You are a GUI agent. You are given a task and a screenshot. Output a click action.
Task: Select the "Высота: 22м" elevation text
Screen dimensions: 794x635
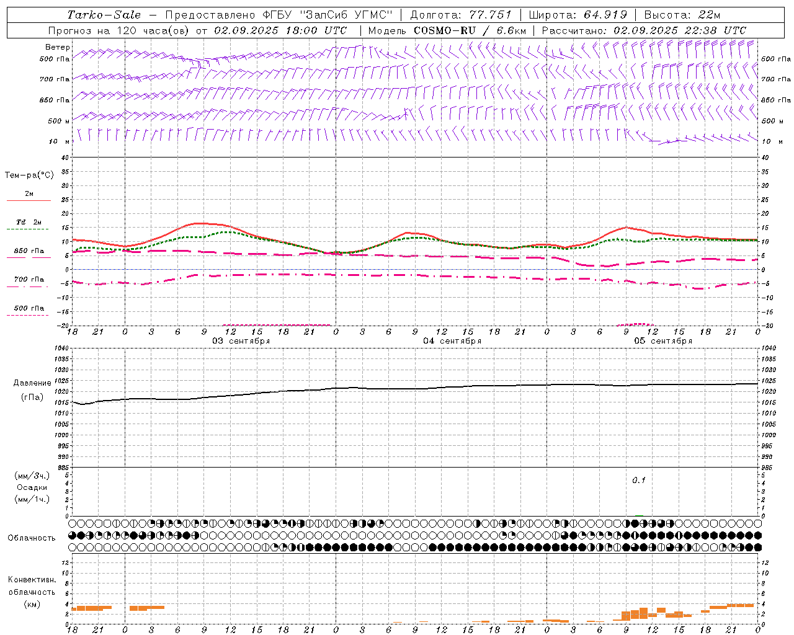point(682,15)
